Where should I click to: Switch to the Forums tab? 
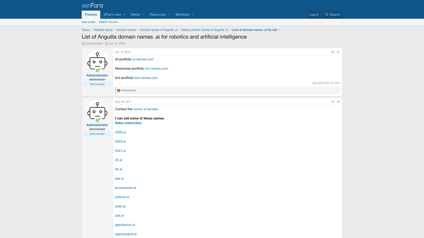91,15
